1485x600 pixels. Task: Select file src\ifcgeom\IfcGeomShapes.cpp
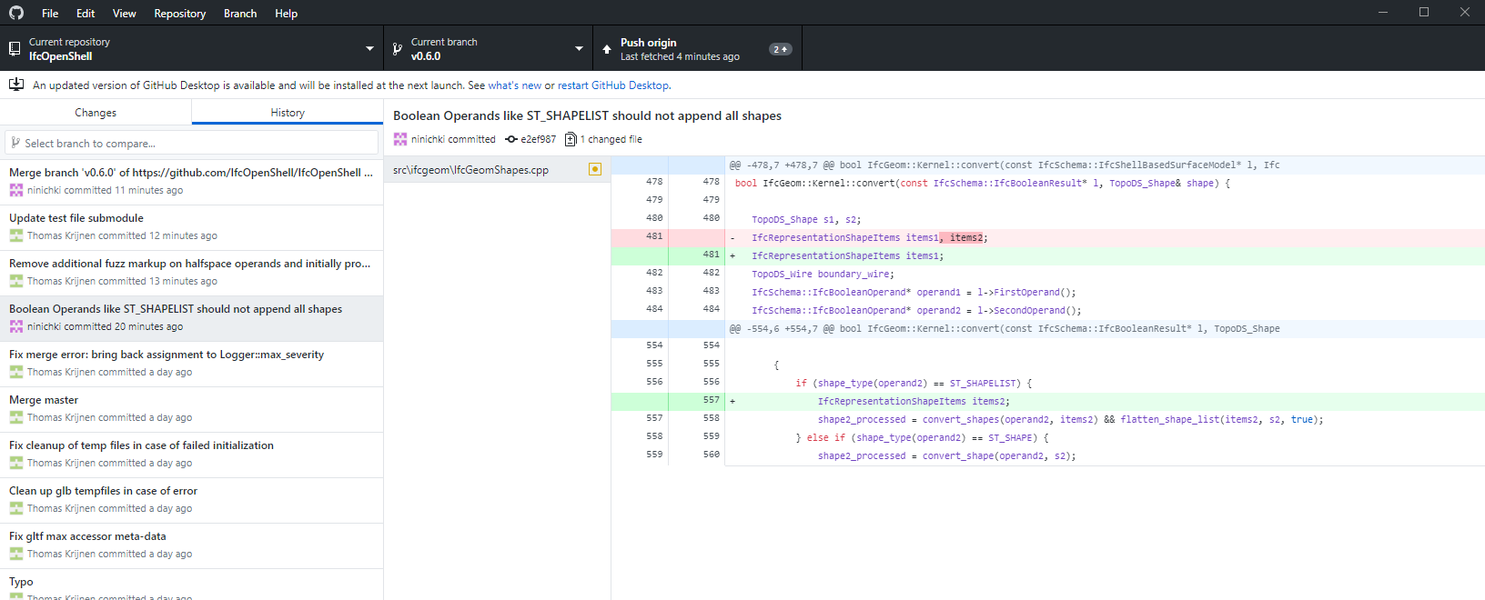tap(497, 169)
